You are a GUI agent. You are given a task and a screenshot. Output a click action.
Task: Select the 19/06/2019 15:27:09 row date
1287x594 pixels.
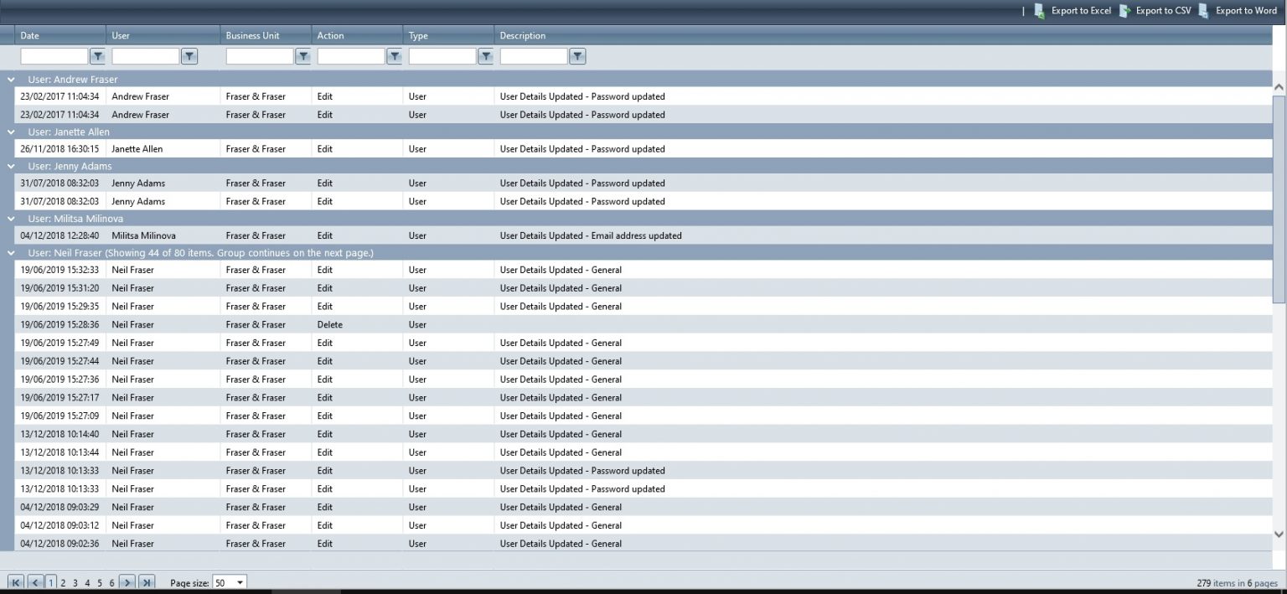(x=59, y=416)
